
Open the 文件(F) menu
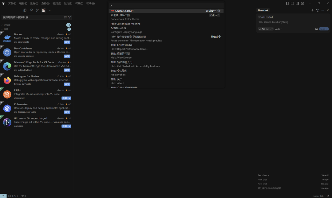coord(12,3)
